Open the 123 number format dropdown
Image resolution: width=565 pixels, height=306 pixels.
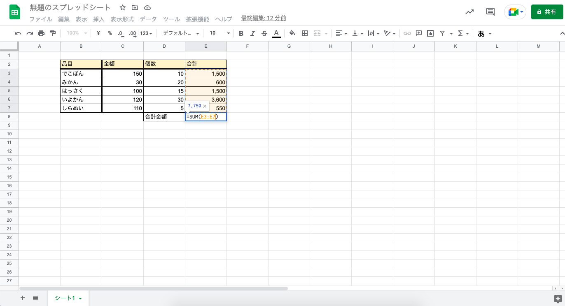pos(145,33)
